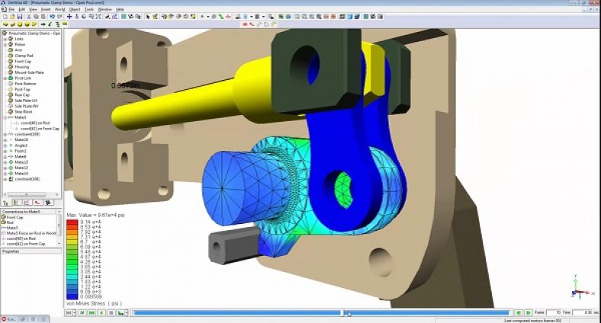Viewport: 601px width, 323px height.
Task: Click the black right-arrow icon in second toolbar
Action: 43,24
